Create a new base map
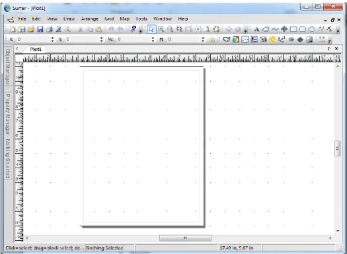The image size is (347, 254). pyautogui.click(x=227, y=40)
